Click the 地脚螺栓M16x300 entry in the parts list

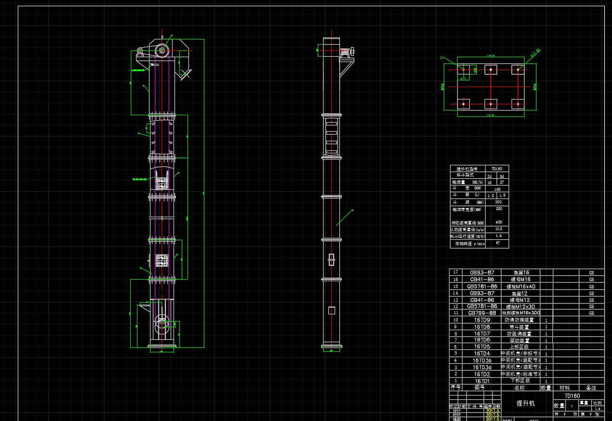[x=520, y=313]
